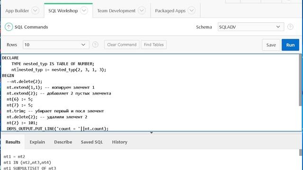Screen dimensions: 303x170
Task: Expand the Packaged Apps dropdown arrow
Action: coord(191,10)
